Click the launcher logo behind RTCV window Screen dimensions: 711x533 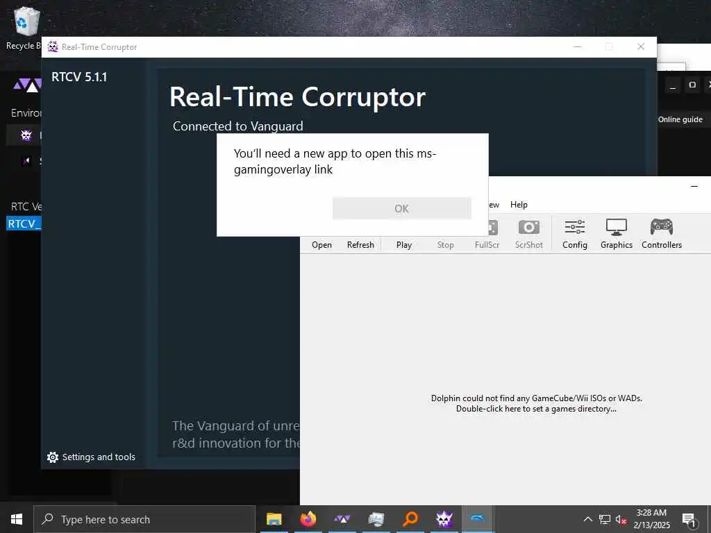pos(27,85)
